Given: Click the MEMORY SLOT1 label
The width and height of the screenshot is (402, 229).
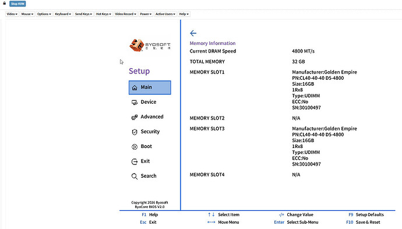Looking at the screenshot, I should [x=207, y=72].
